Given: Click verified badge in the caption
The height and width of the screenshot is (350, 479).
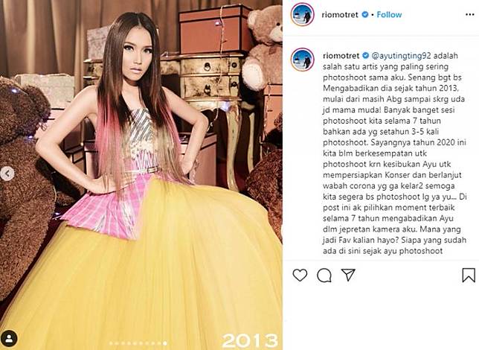Looking at the screenshot, I should (365, 56).
